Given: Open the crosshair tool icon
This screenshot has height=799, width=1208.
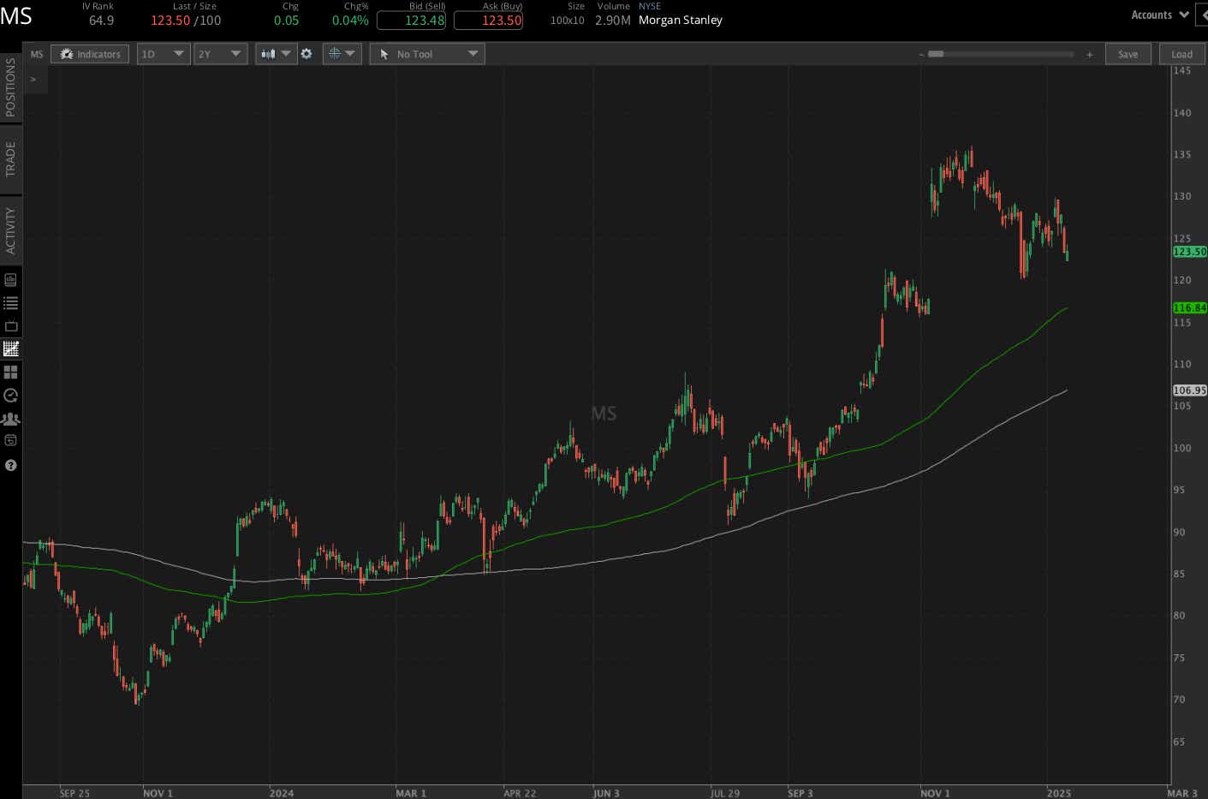Looking at the screenshot, I should [x=337, y=53].
